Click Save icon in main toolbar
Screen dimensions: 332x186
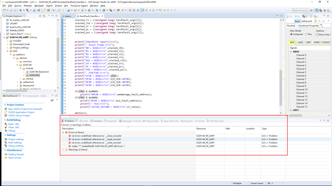point(11,10)
